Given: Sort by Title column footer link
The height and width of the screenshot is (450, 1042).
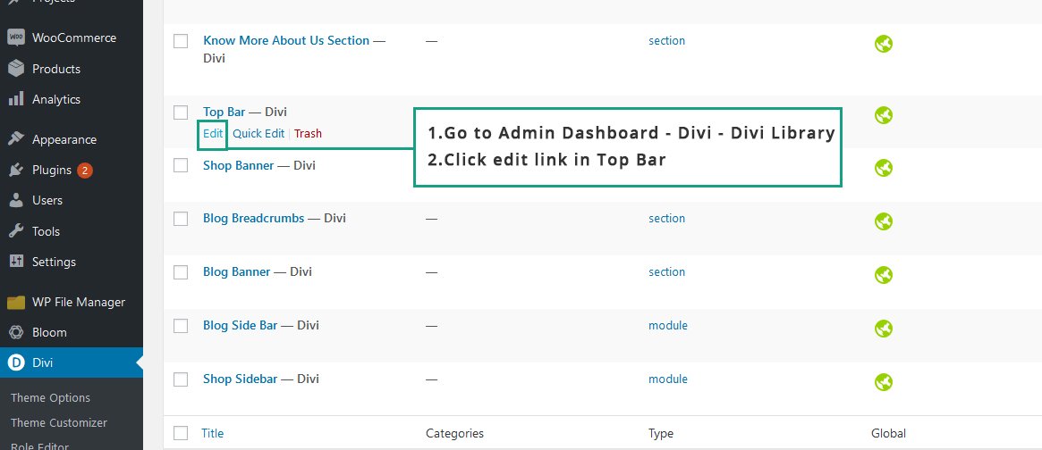Looking at the screenshot, I should point(213,433).
